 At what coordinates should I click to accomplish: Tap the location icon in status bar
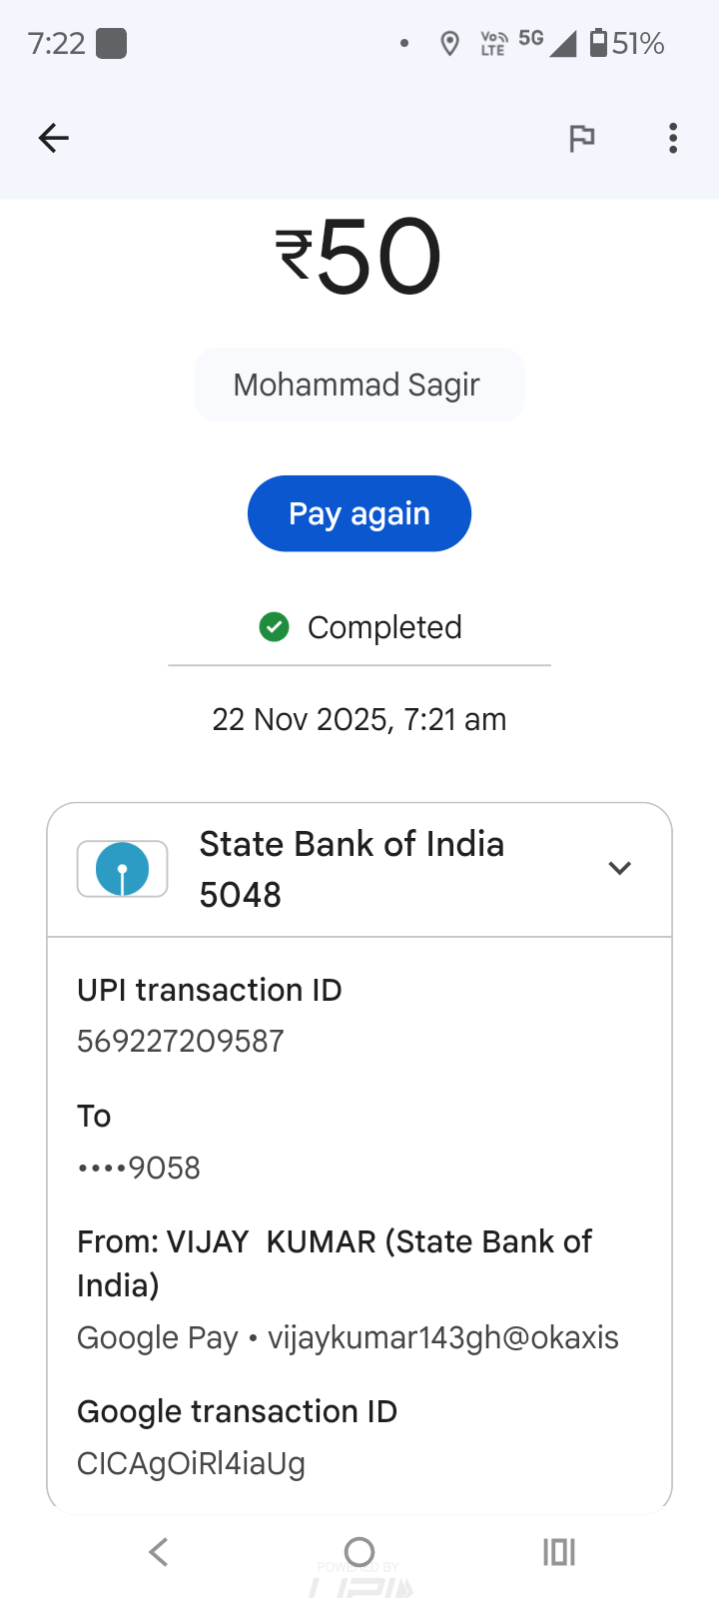click(449, 44)
